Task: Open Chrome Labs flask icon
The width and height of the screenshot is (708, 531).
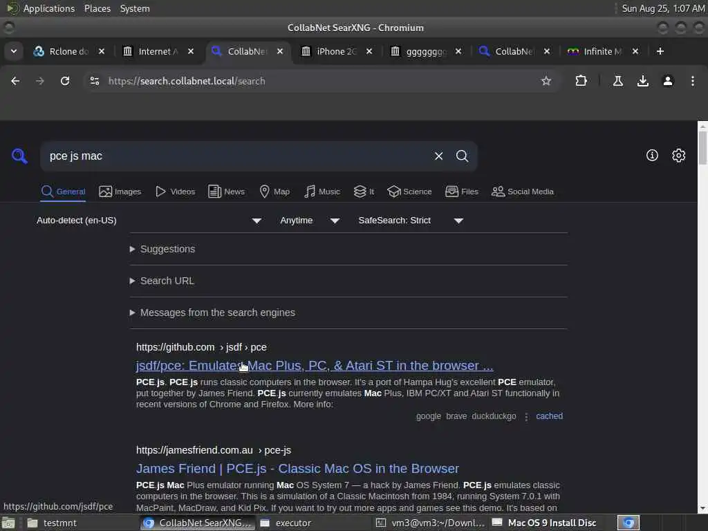Action: (617, 81)
